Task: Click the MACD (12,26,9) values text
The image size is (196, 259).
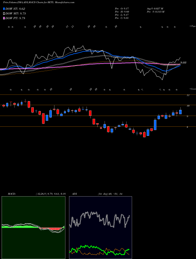Action: (x=51, y=194)
